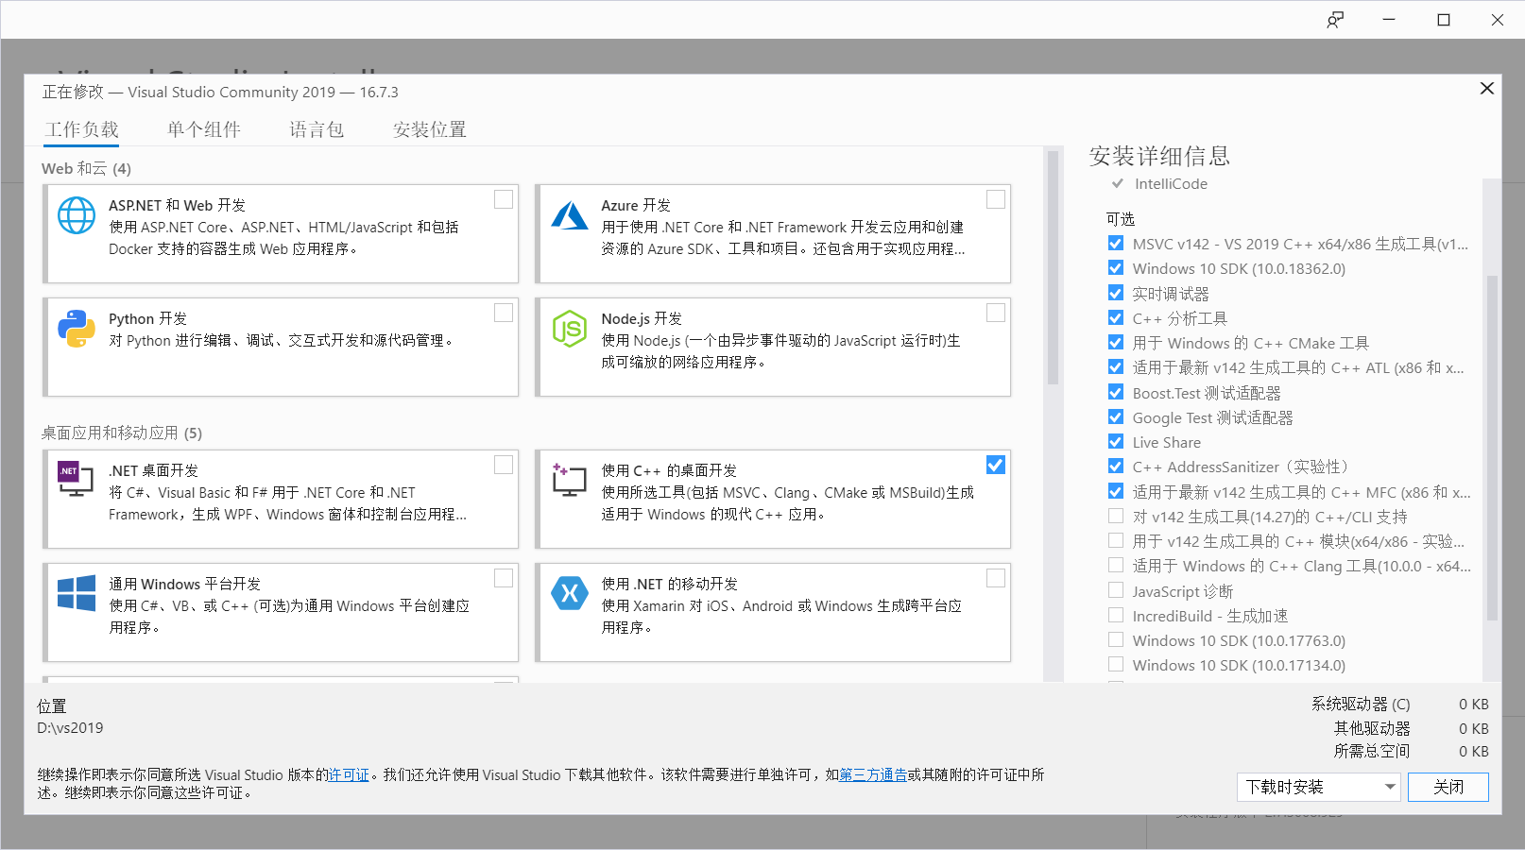Click the 系统驱动器 (C) size row
Image resolution: width=1525 pixels, height=850 pixels.
[x=1399, y=704]
